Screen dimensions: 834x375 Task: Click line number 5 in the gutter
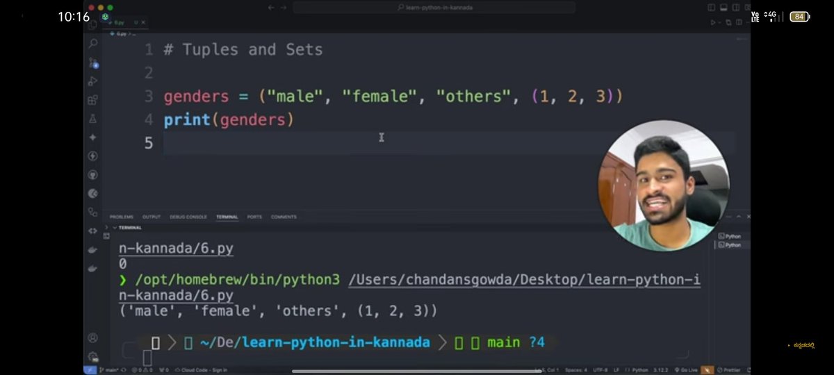pyautogui.click(x=149, y=142)
